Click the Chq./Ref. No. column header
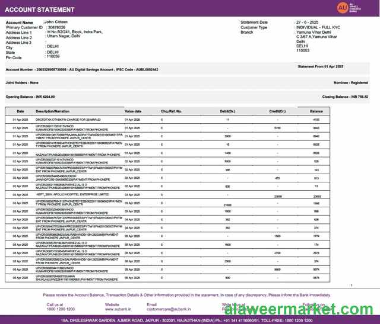Viewport: 380px width, 324px height. pos(171,111)
